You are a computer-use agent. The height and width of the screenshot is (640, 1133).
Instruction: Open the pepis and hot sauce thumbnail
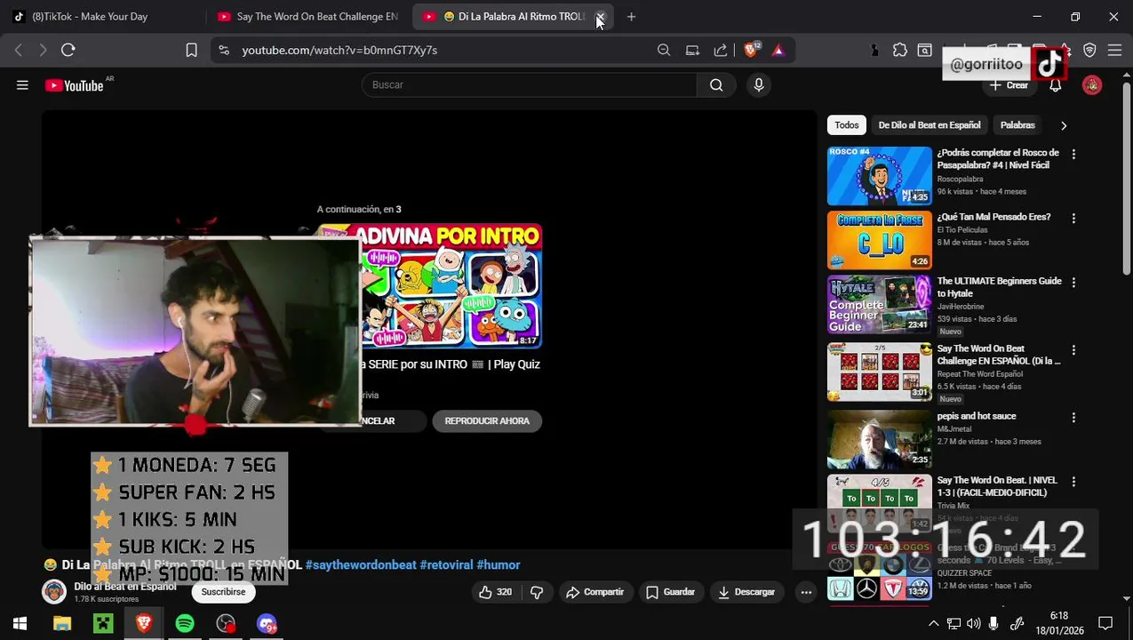tap(880, 440)
